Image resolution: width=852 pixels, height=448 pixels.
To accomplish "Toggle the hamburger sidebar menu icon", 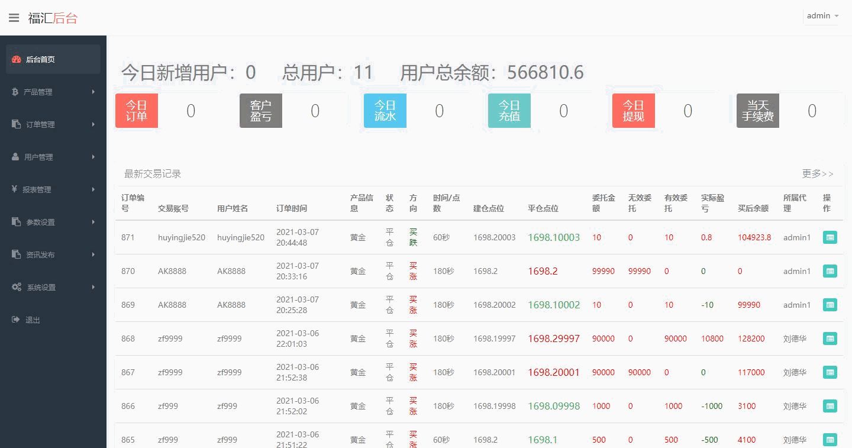I will pos(14,18).
